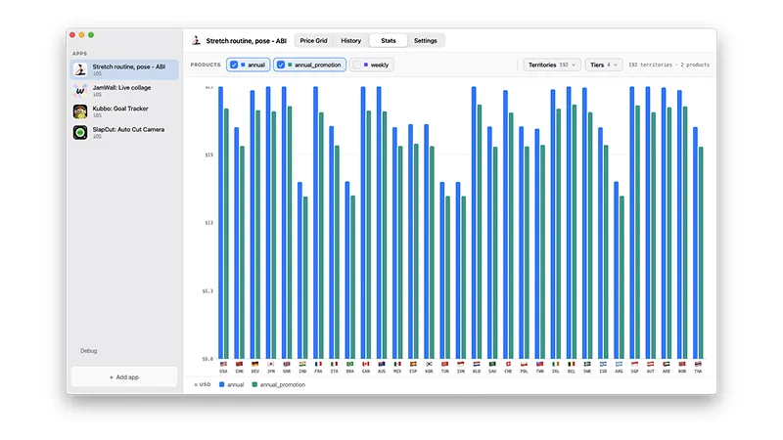Switch to the Price Grid tab
Screen dimensions: 783x440
pos(313,40)
